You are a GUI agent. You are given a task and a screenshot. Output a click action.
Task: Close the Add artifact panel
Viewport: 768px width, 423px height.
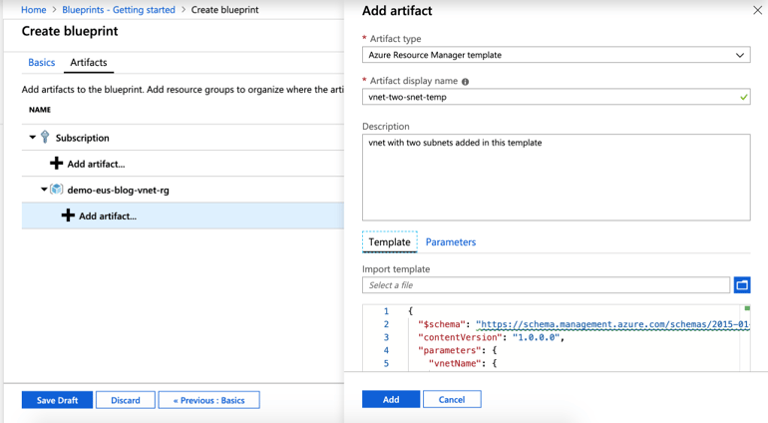757,10
